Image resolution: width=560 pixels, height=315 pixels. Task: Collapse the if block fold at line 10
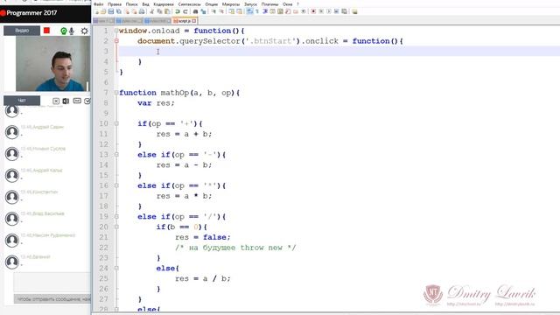click(116, 123)
